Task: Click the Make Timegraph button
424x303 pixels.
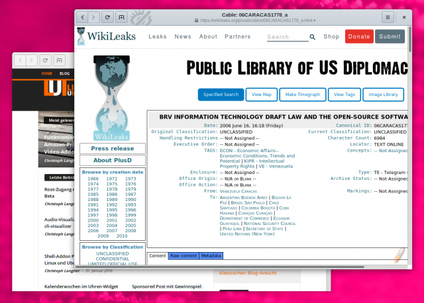Action: click(x=303, y=95)
